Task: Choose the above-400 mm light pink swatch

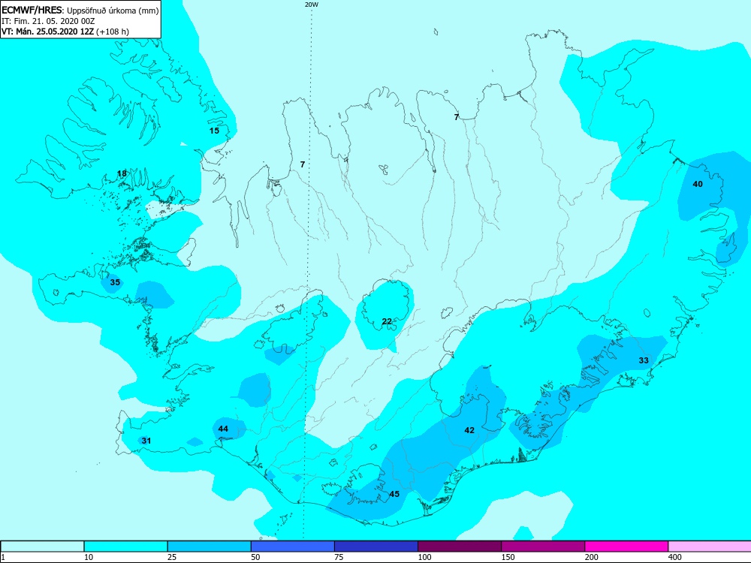Action: 710,546
